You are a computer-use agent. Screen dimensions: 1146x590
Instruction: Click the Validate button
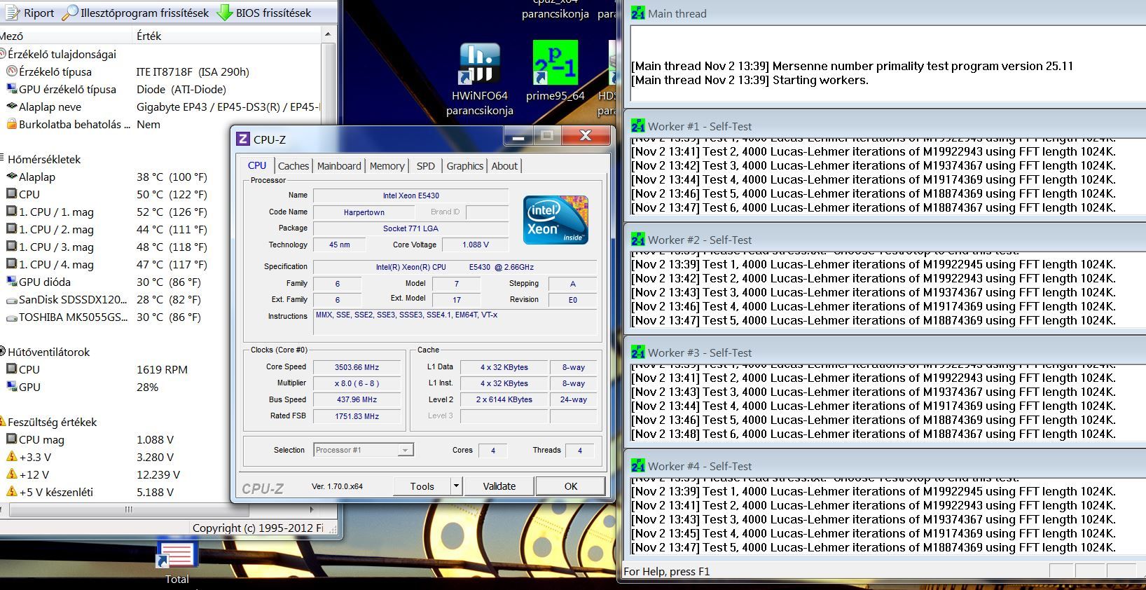pyautogui.click(x=499, y=486)
